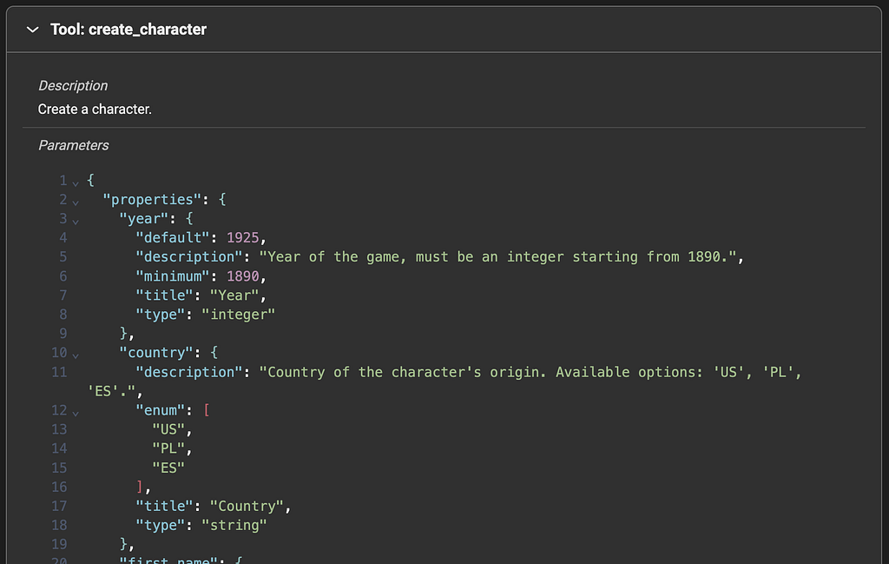Collapse the Tool: create_character section chevron

click(33, 30)
